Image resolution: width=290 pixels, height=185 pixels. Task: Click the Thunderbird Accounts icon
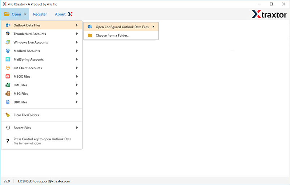coord(8,34)
